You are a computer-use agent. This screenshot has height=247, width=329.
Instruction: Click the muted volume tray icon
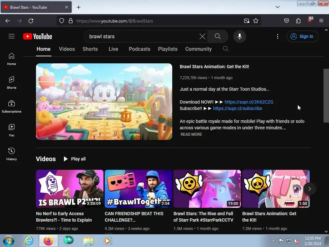(297, 241)
